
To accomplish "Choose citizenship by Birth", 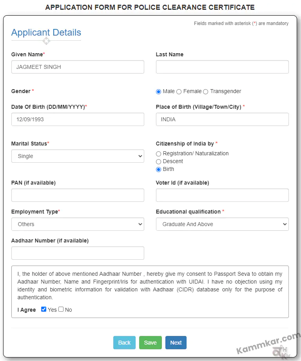I will click(x=158, y=169).
